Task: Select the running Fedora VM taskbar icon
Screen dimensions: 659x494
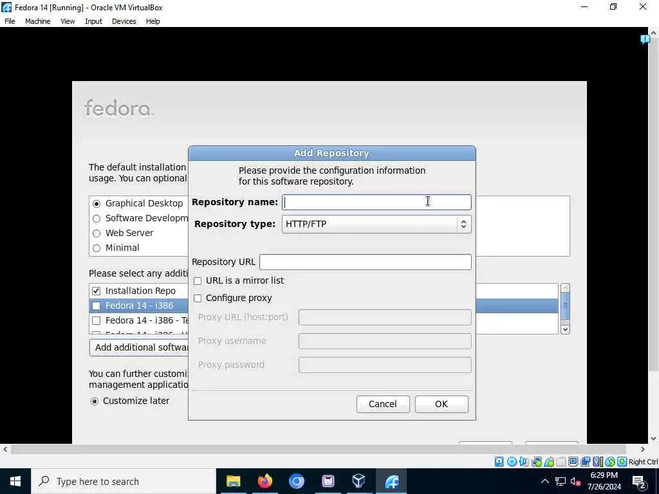Action: point(391,481)
